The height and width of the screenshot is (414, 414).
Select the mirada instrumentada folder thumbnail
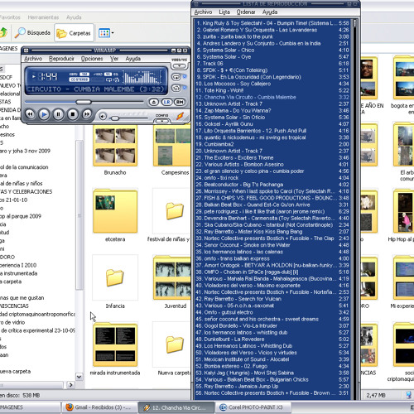(x=115, y=344)
